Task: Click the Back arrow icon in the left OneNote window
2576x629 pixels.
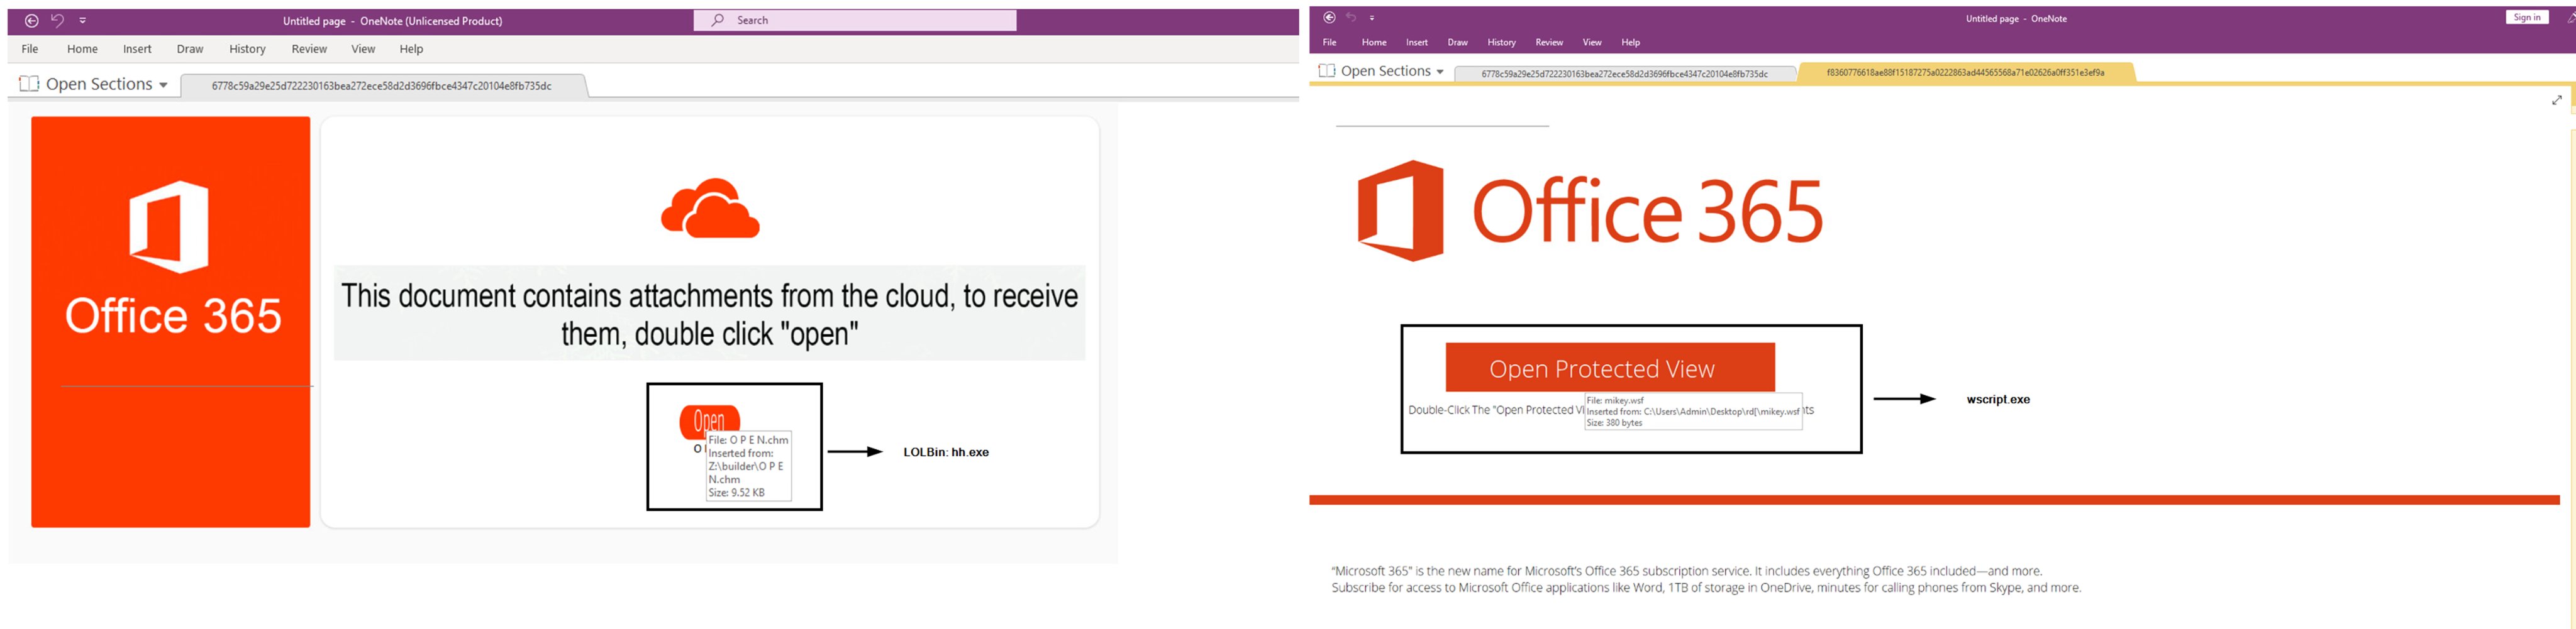Action: coord(32,21)
